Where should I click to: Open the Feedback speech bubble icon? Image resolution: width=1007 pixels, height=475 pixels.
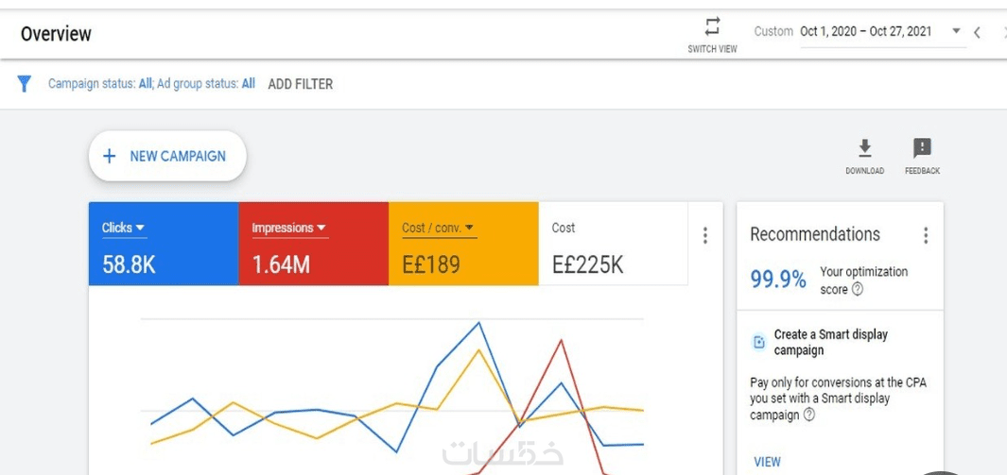point(922,148)
